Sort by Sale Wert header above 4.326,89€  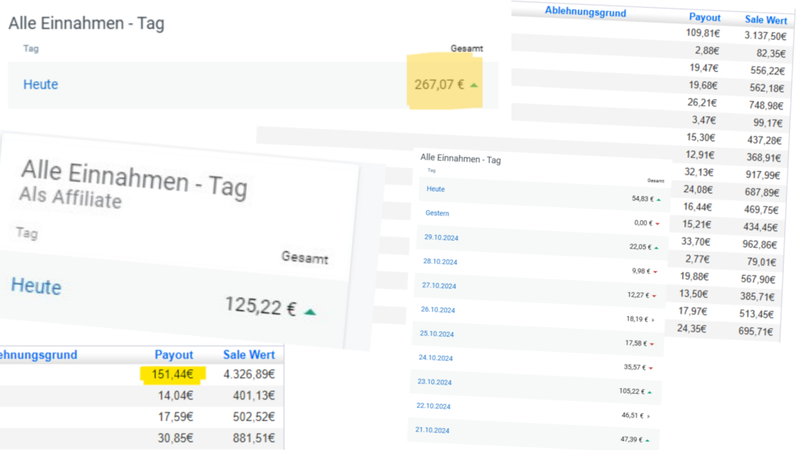tap(248, 355)
